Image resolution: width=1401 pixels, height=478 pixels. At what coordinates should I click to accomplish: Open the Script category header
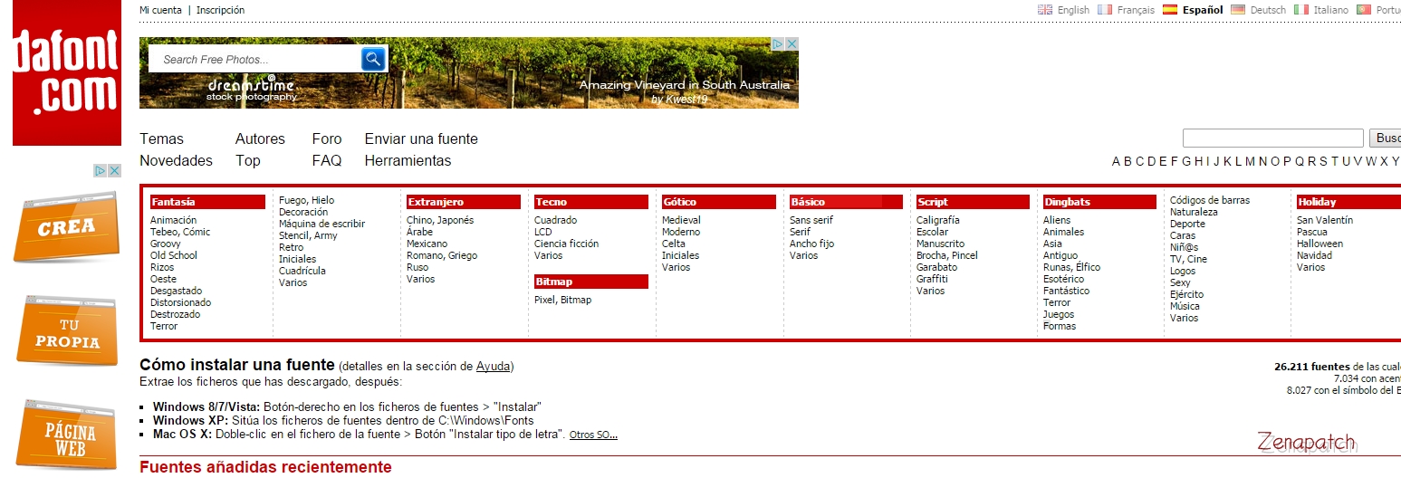tap(973, 202)
